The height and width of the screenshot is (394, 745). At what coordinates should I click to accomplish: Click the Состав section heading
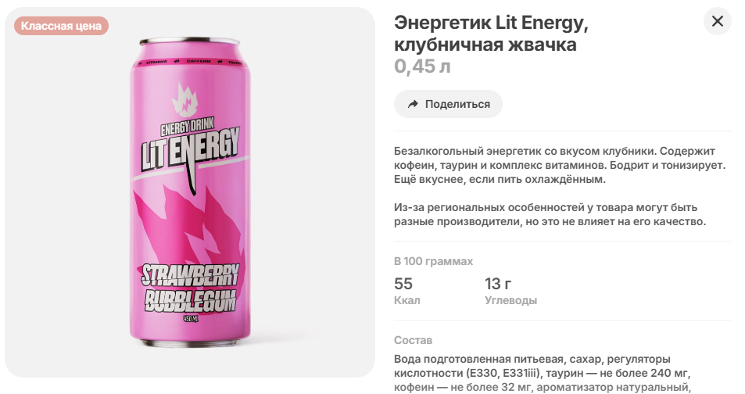click(413, 340)
